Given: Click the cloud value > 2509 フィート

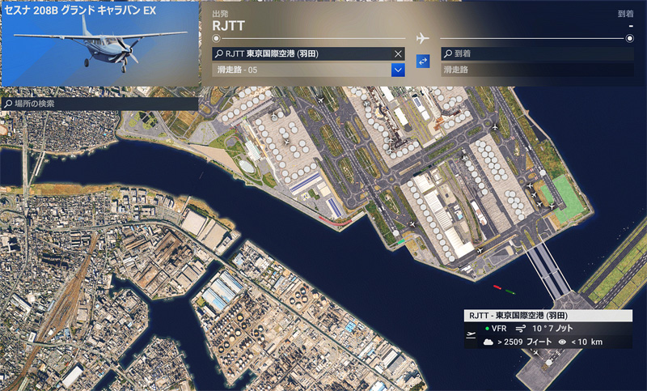Looking at the screenshot, I should (524, 342).
